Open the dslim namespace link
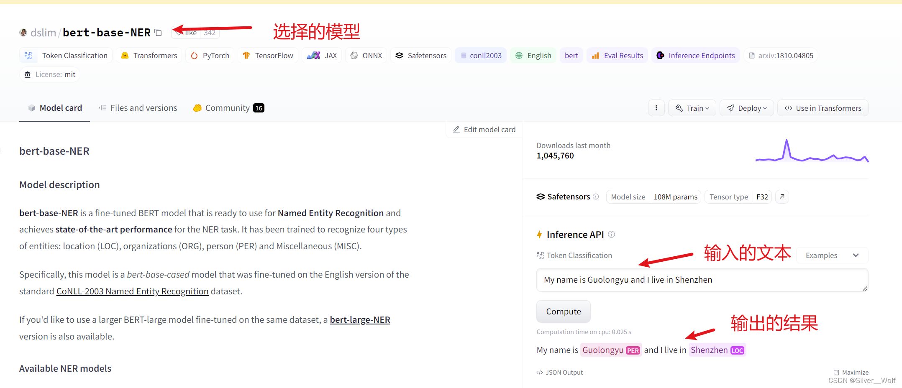This screenshot has height=388, width=902. tap(43, 33)
